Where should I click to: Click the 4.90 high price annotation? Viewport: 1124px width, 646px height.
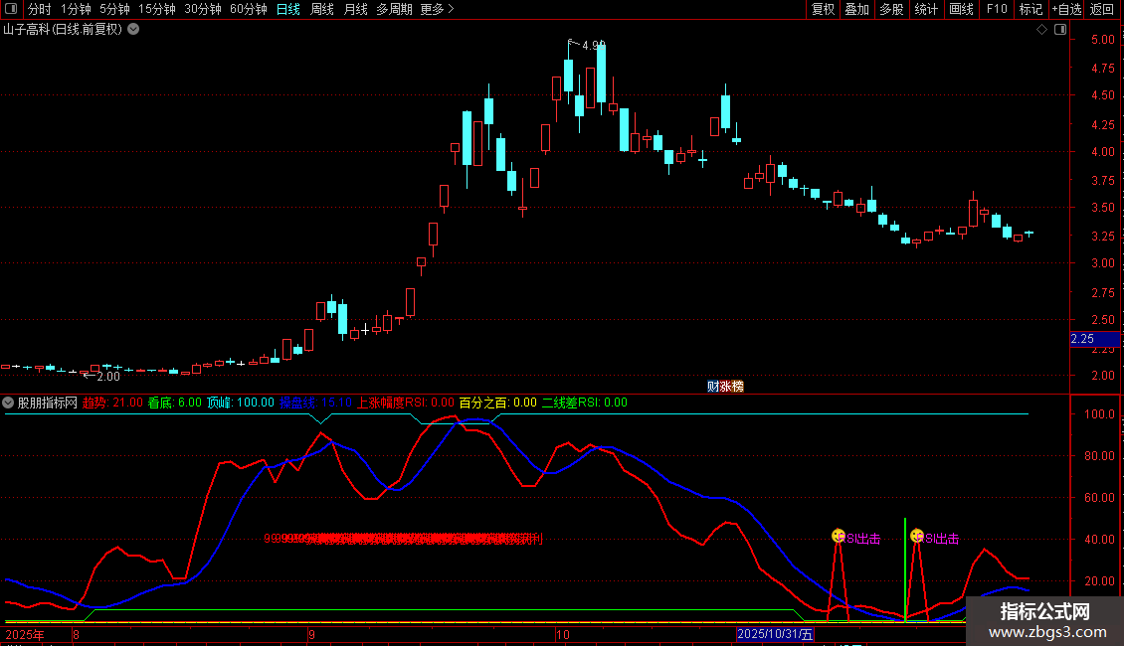pyautogui.click(x=594, y=45)
